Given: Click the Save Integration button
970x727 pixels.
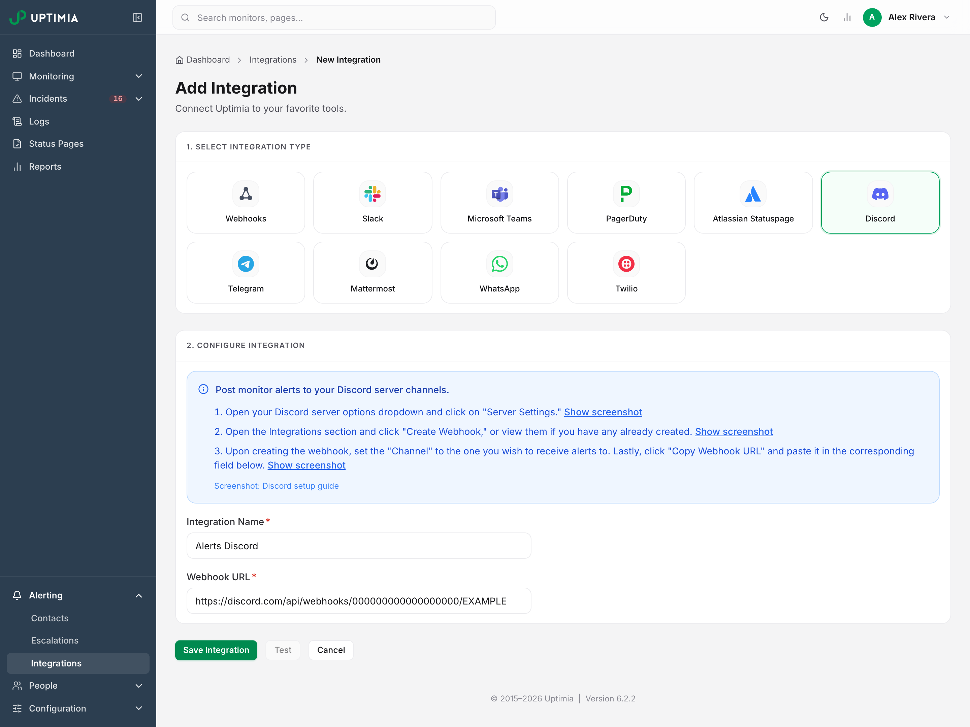Looking at the screenshot, I should point(216,650).
